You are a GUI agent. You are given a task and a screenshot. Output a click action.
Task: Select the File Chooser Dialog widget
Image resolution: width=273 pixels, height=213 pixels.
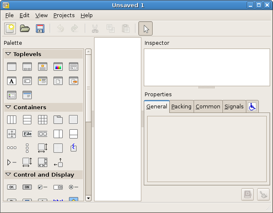click(x=74, y=67)
